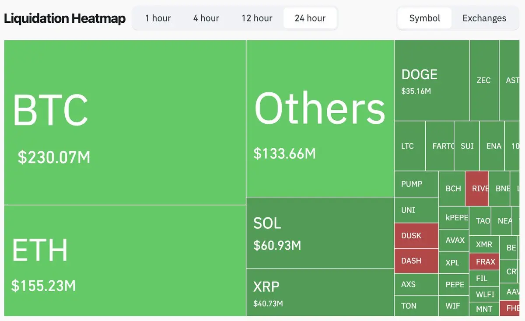Switch view to Exchanges
This screenshot has width=525, height=321.
pyautogui.click(x=484, y=18)
